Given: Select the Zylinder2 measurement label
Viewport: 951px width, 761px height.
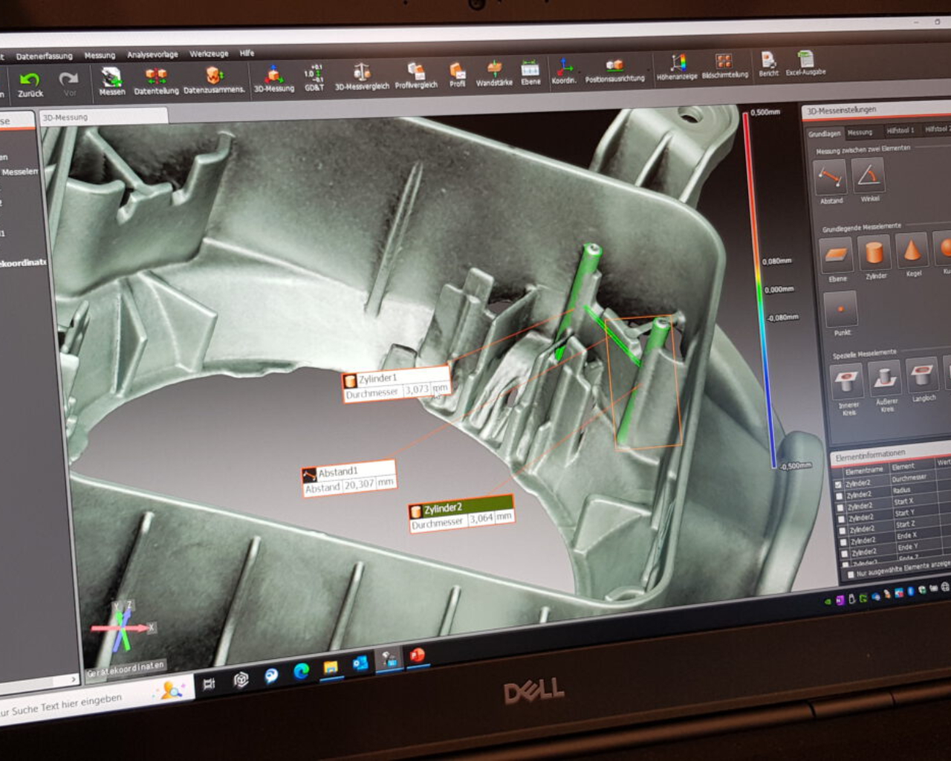Looking at the screenshot, I should click(x=461, y=514).
